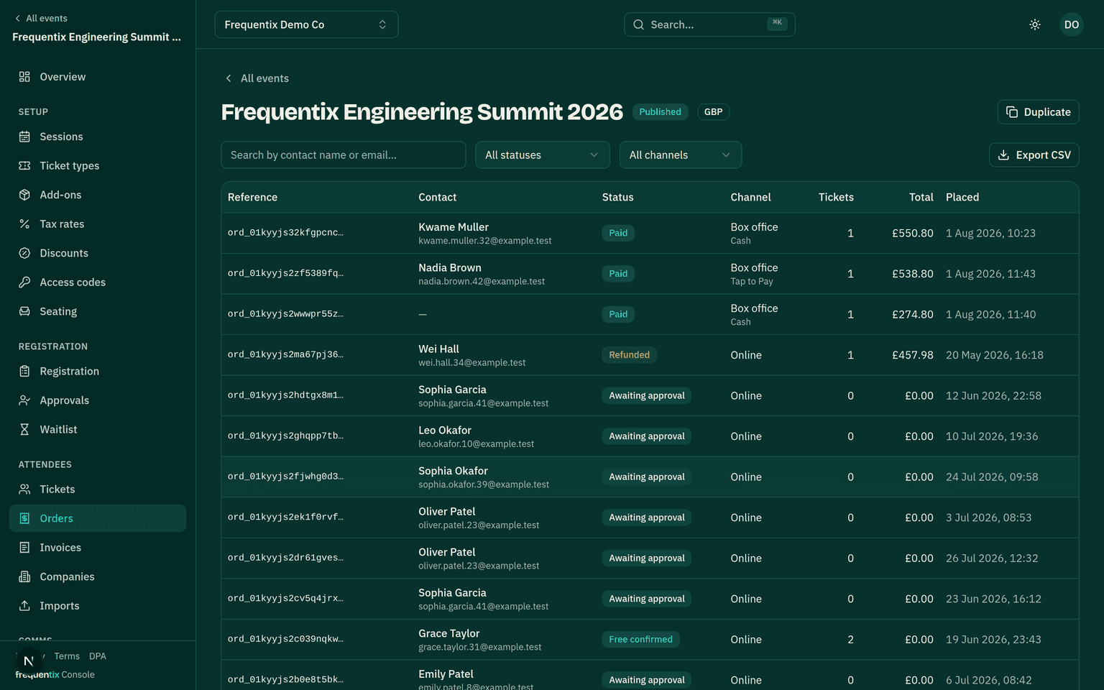This screenshot has height=690, width=1104.
Task: Expand the All channels filter dropdown
Action: [681, 155]
